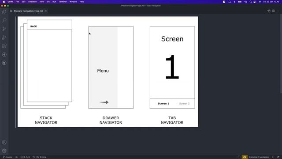Open the errors and warnings Problems indicator

(x=25, y=157)
